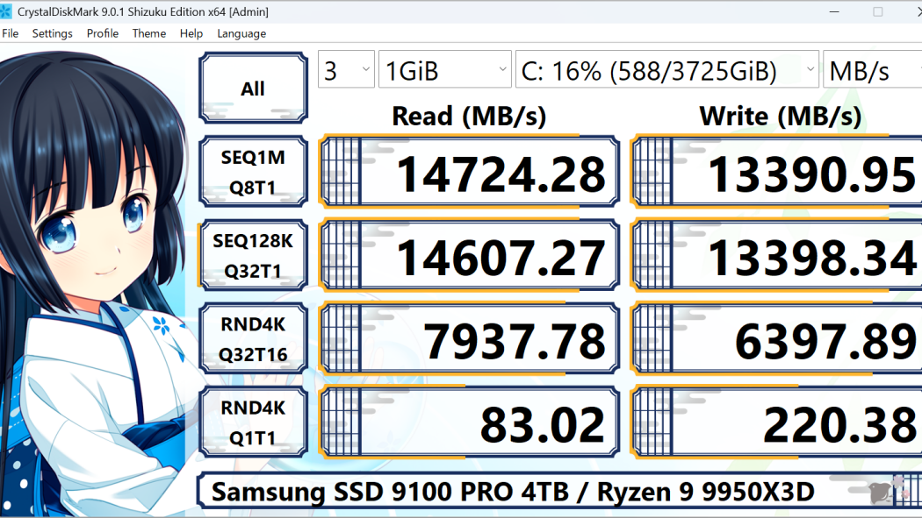This screenshot has height=518, width=922.
Task: Click the RND4K Q1T1 read result 83.02
Action: [469, 422]
